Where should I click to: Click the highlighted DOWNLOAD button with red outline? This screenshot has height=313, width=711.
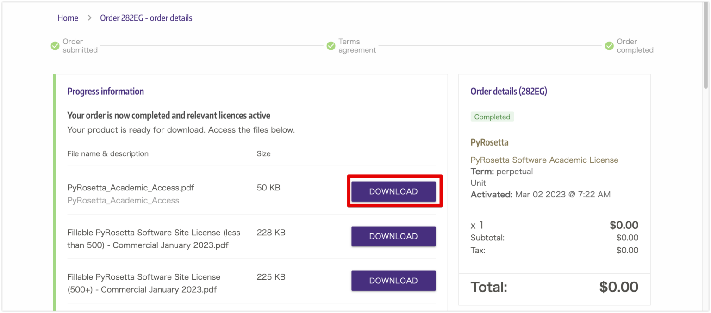tap(393, 191)
